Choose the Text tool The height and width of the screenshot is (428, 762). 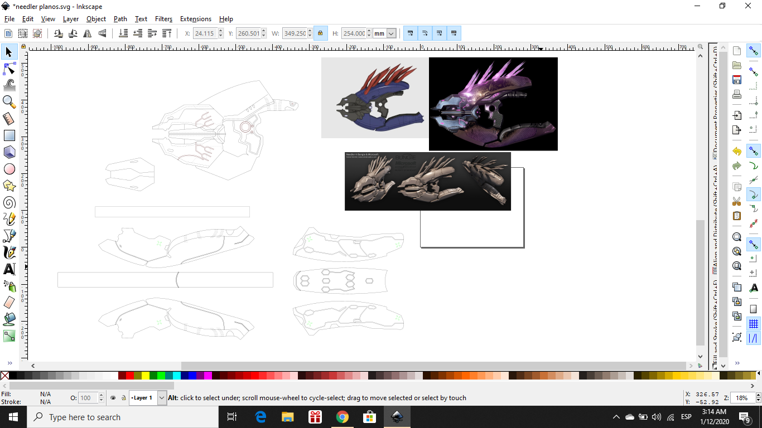(x=9, y=269)
